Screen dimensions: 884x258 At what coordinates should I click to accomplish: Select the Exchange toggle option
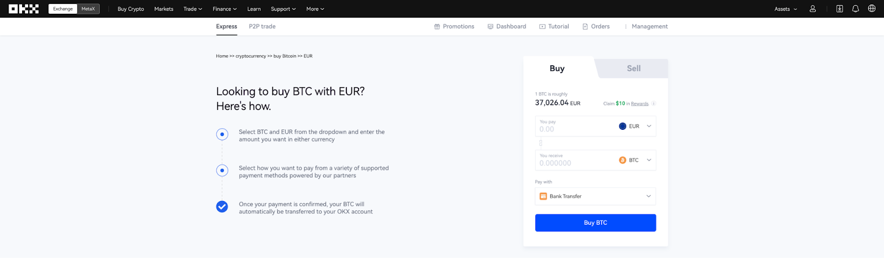pyautogui.click(x=63, y=9)
